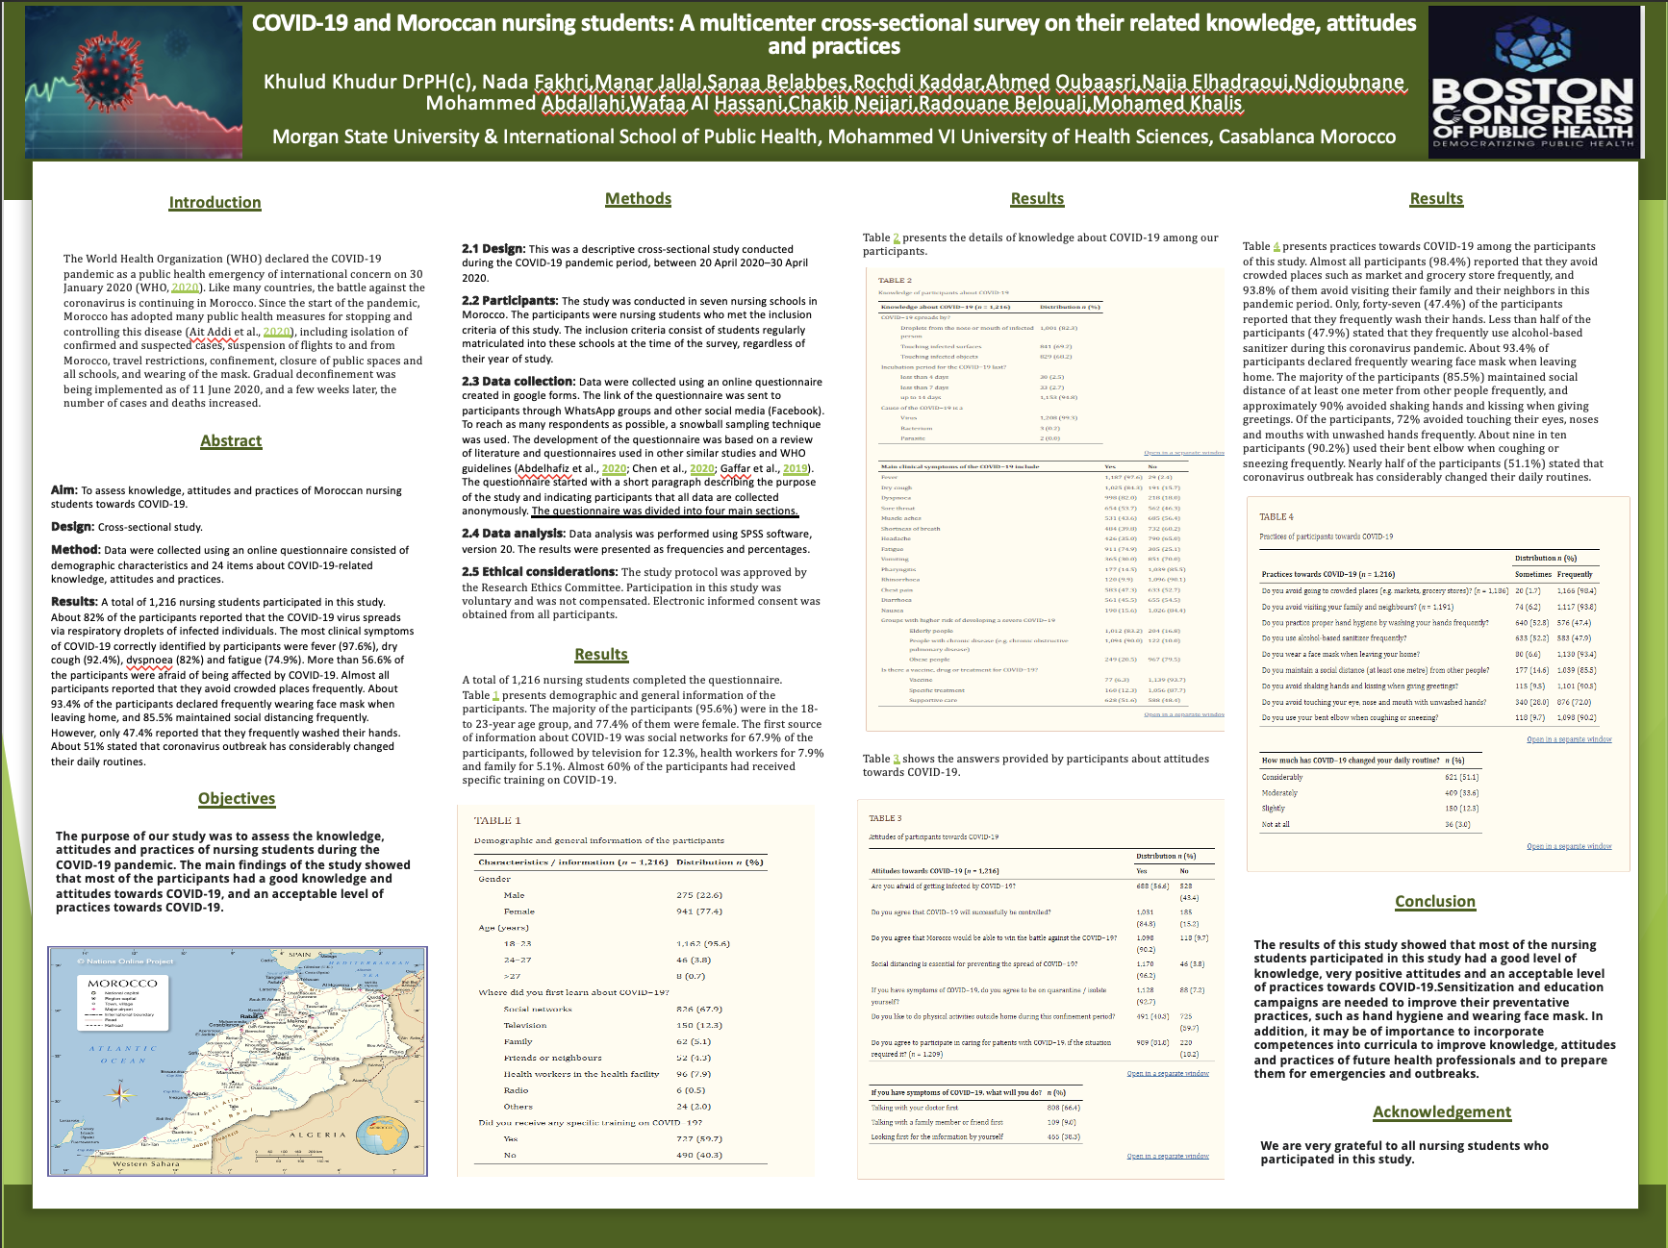The image size is (1668, 1248).
Task: Click the Moderately row in daily routine table
Action: pyautogui.click(x=1371, y=793)
